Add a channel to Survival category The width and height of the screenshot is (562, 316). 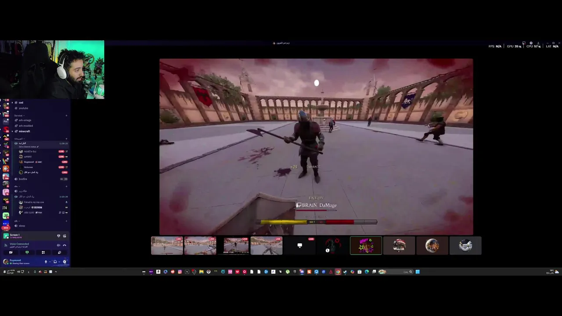click(x=66, y=115)
